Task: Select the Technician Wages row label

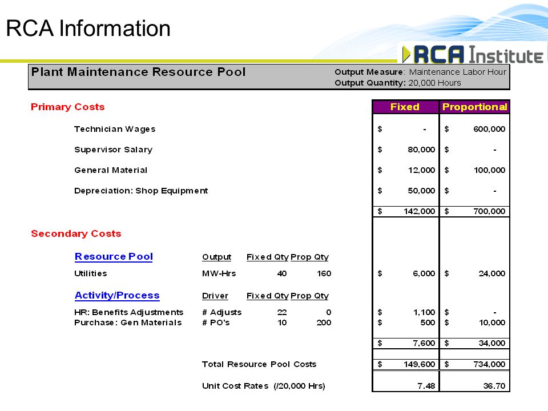Action: click(x=115, y=129)
